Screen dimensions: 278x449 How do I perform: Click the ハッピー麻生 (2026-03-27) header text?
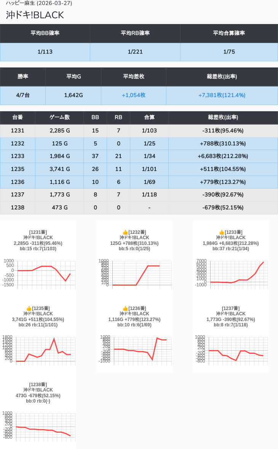tap(39, 3)
